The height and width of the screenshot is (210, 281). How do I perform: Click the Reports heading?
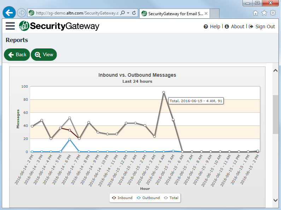point(17,40)
